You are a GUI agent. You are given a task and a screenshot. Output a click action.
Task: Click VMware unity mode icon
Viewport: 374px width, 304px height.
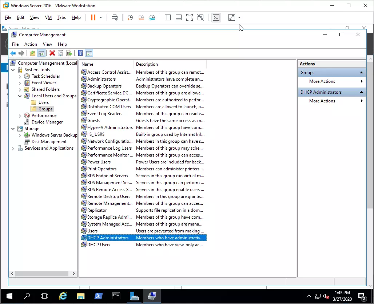point(200,17)
